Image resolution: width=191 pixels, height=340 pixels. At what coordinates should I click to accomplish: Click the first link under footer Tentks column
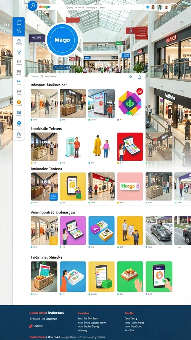tap(131, 318)
